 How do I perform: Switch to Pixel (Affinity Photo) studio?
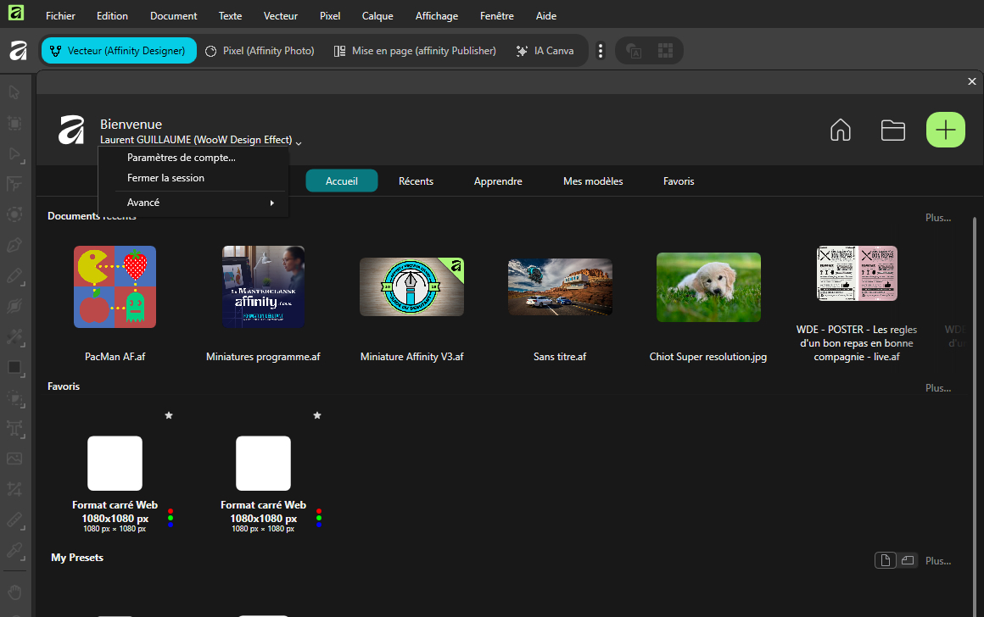coord(260,51)
